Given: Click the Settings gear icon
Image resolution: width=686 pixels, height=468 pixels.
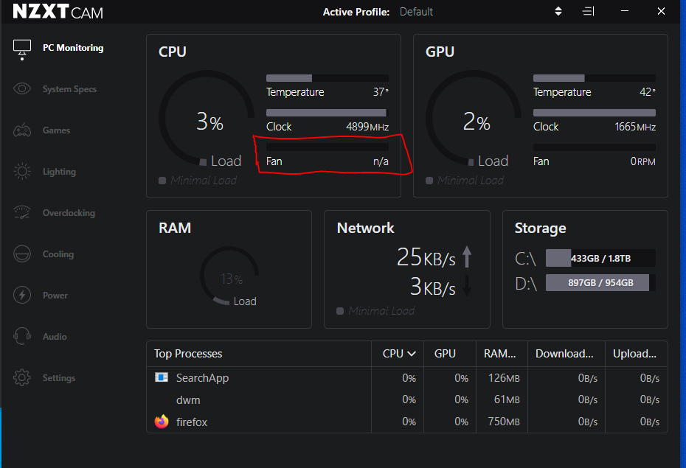Looking at the screenshot, I should [22, 377].
